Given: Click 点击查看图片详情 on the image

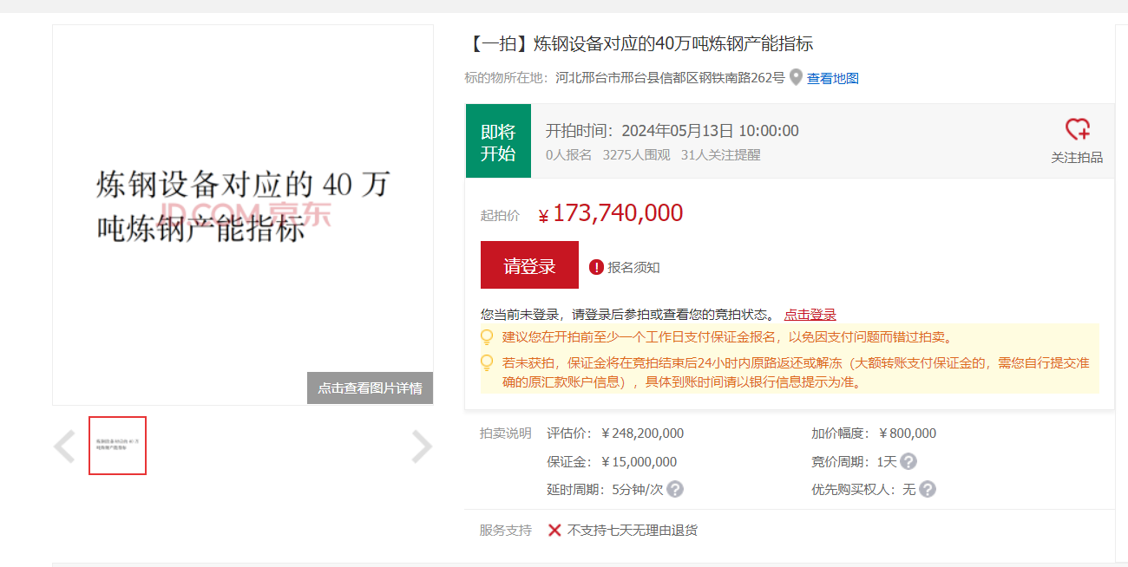Looking at the screenshot, I should tap(370, 388).
